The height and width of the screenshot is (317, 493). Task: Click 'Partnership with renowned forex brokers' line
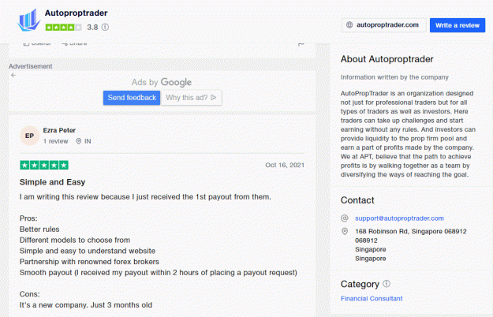[x=89, y=262]
